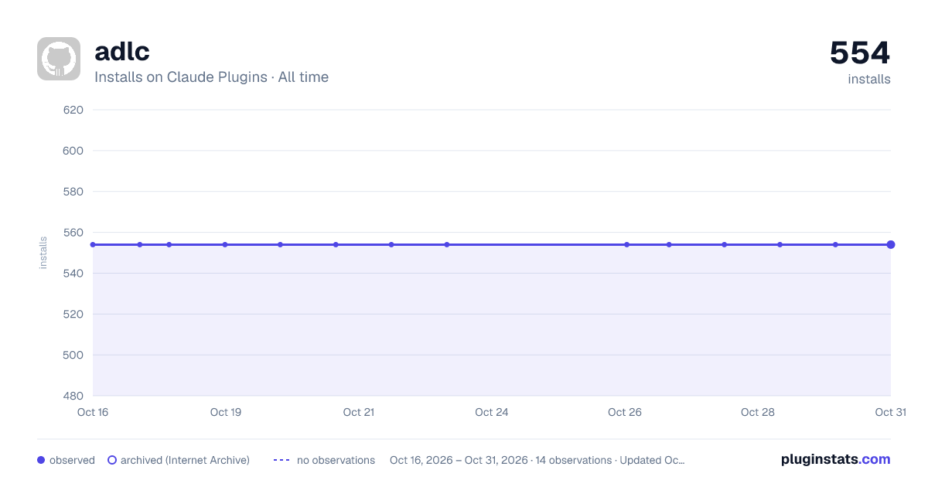
Task: Click the Oct 28 x-axis label
Action: (x=758, y=412)
